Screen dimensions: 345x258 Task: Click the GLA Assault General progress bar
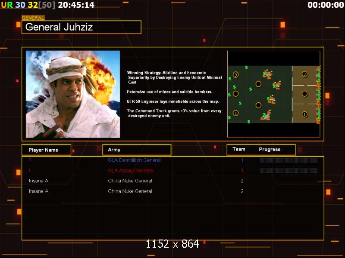pos(289,170)
